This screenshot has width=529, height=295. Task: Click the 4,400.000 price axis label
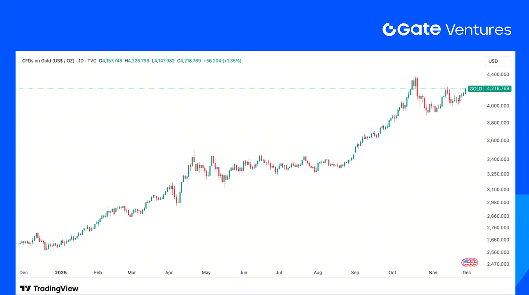(x=498, y=75)
